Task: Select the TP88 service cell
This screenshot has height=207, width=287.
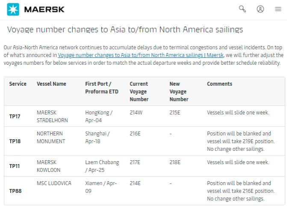Action: coord(15,191)
